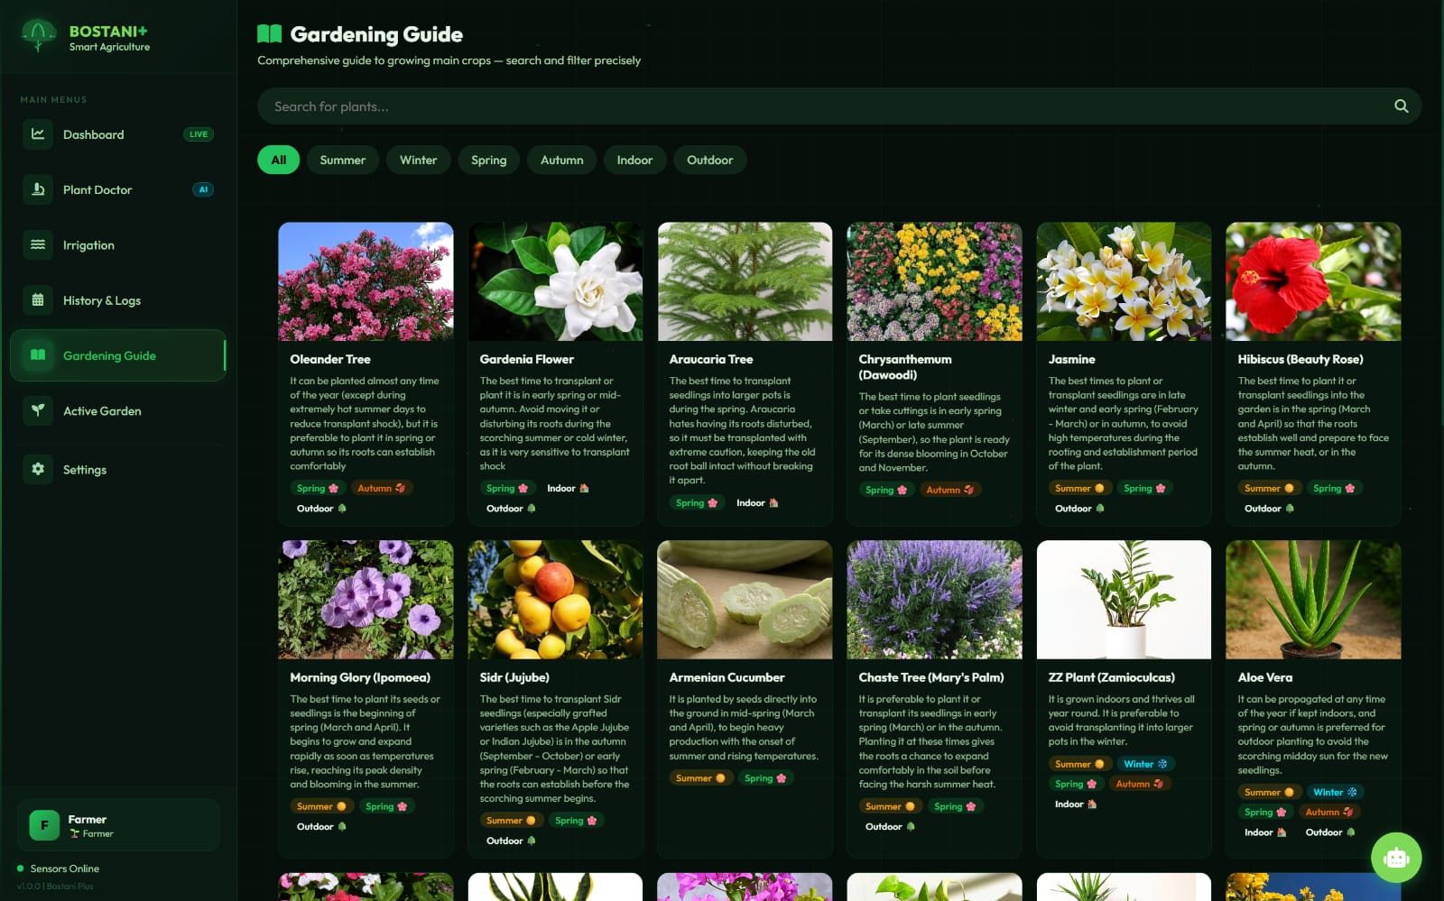Click the Farmer avatar F icon
Image resolution: width=1444 pixels, height=901 pixels.
(44, 825)
